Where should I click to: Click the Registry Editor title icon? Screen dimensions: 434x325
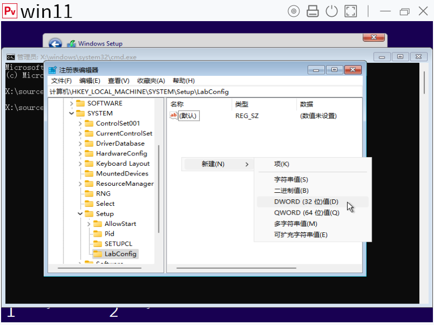click(52, 70)
